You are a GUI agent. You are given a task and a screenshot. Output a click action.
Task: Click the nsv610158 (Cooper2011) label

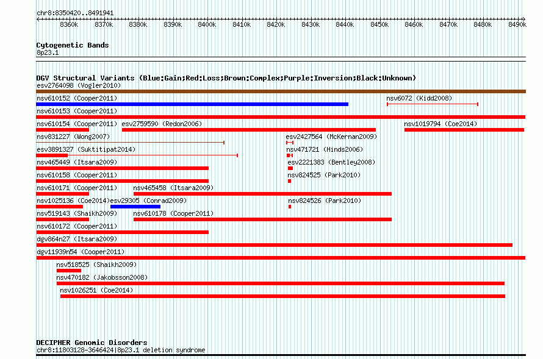click(x=77, y=175)
